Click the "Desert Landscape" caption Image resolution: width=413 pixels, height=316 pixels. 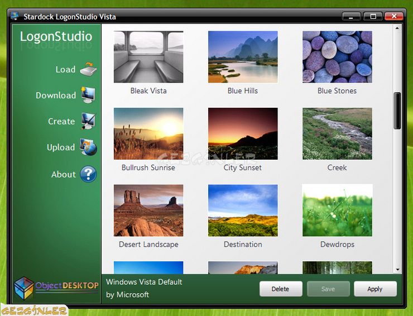(x=148, y=245)
